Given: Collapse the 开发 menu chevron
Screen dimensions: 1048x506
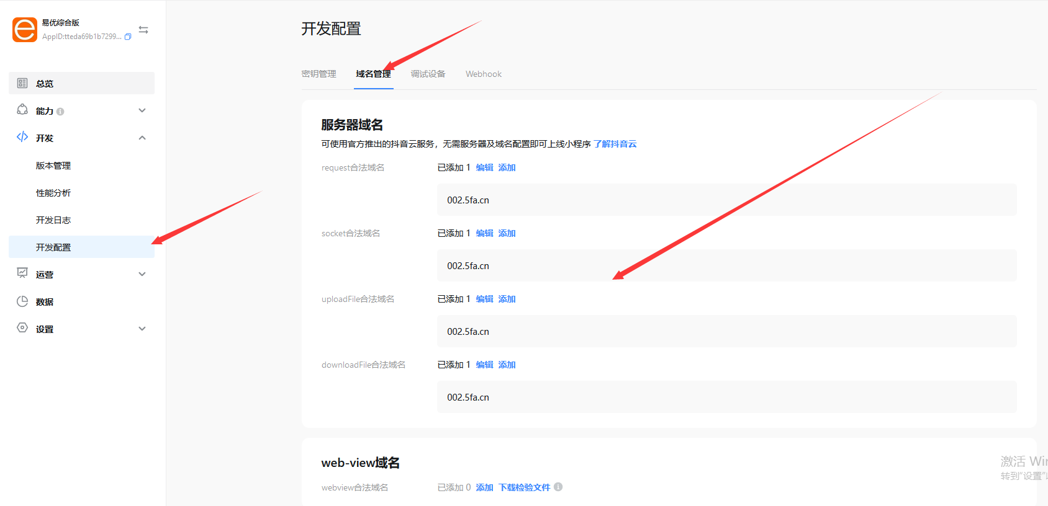Looking at the screenshot, I should coord(142,138).
